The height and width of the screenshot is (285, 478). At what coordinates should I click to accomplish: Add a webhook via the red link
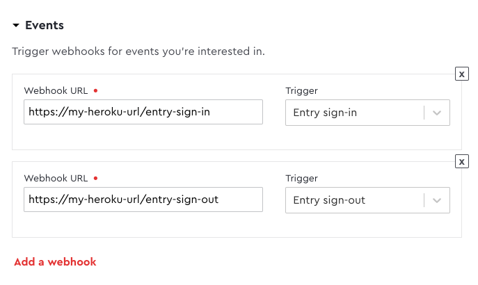click(x=55, y=262)
